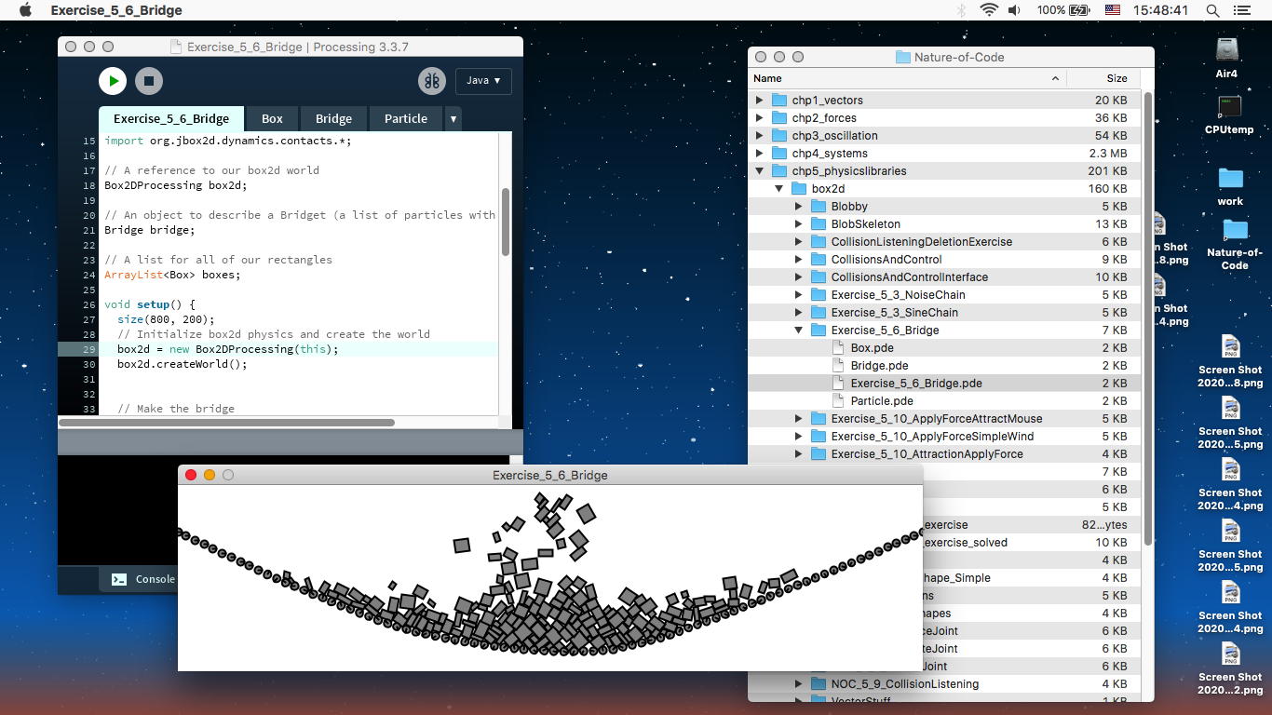Sort the file list by Size column
The width and height of the screenshot is (1272, 715).
pos(1116,78)
